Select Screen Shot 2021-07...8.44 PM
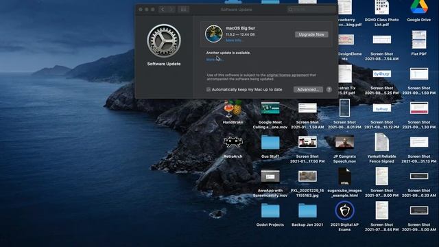The width and height of the screenshot is (439, 247). (381, 211)
